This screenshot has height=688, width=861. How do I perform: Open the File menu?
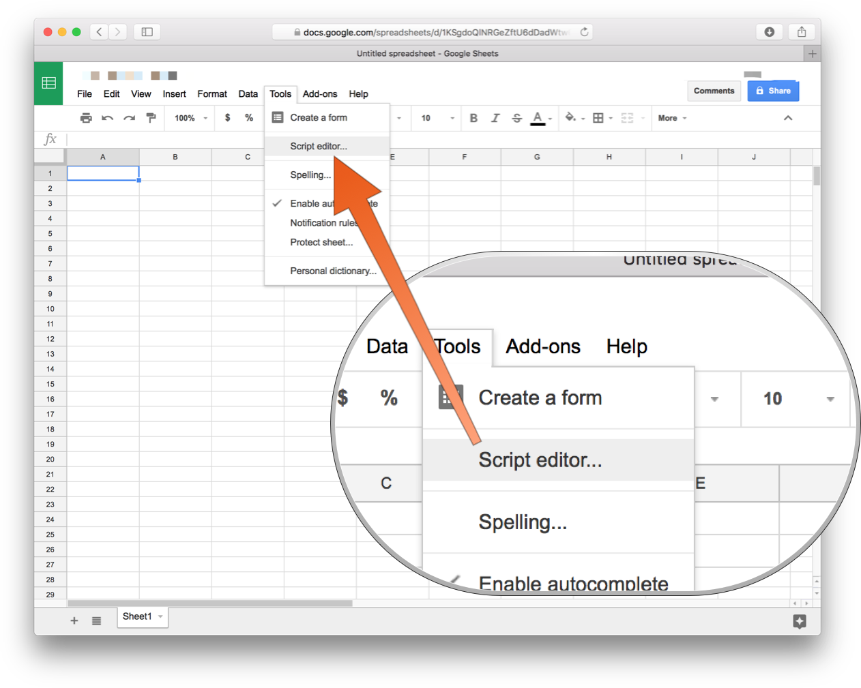coord(85,94)
